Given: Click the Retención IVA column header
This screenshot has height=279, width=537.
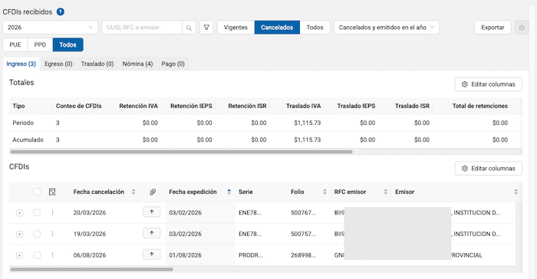Looking at the screenshot, I should click(x=138, y=106).
